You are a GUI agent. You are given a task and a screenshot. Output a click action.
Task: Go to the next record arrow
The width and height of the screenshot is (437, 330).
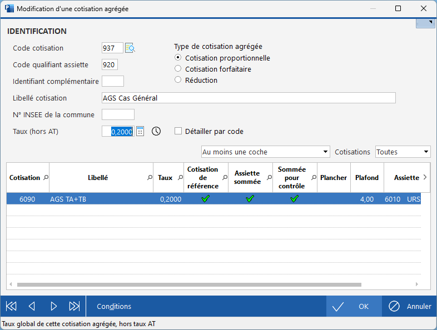53,306
